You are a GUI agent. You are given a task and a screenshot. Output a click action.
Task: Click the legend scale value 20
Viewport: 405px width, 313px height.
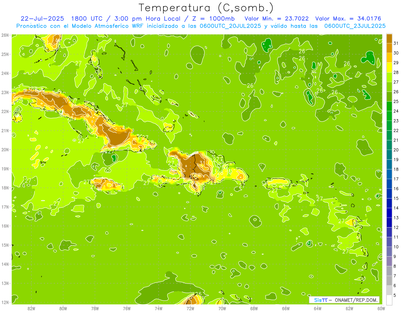click(x=396, y=150)
